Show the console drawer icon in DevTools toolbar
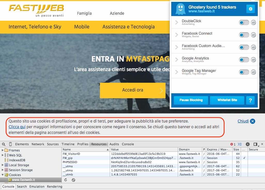 [239, 144]
